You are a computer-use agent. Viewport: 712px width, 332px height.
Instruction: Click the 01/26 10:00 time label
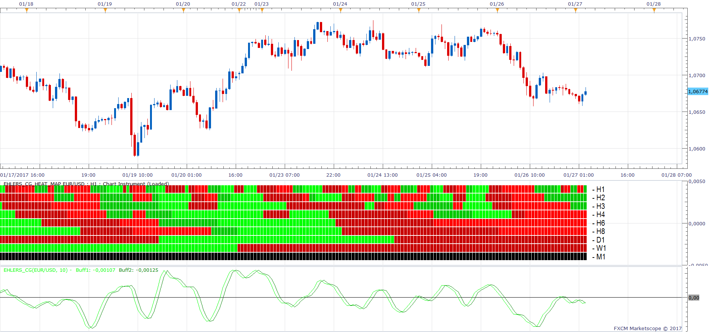click(x=529, y=175)
